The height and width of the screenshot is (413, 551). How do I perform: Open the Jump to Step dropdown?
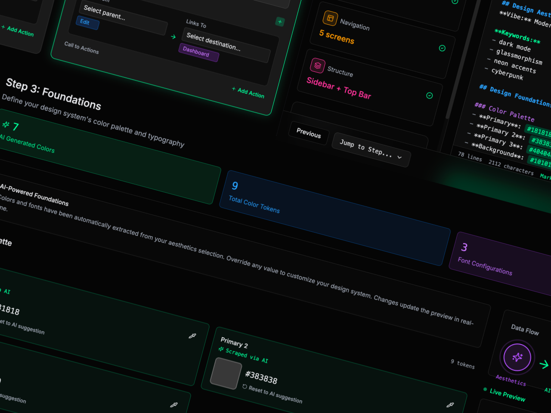click(371, 149)
